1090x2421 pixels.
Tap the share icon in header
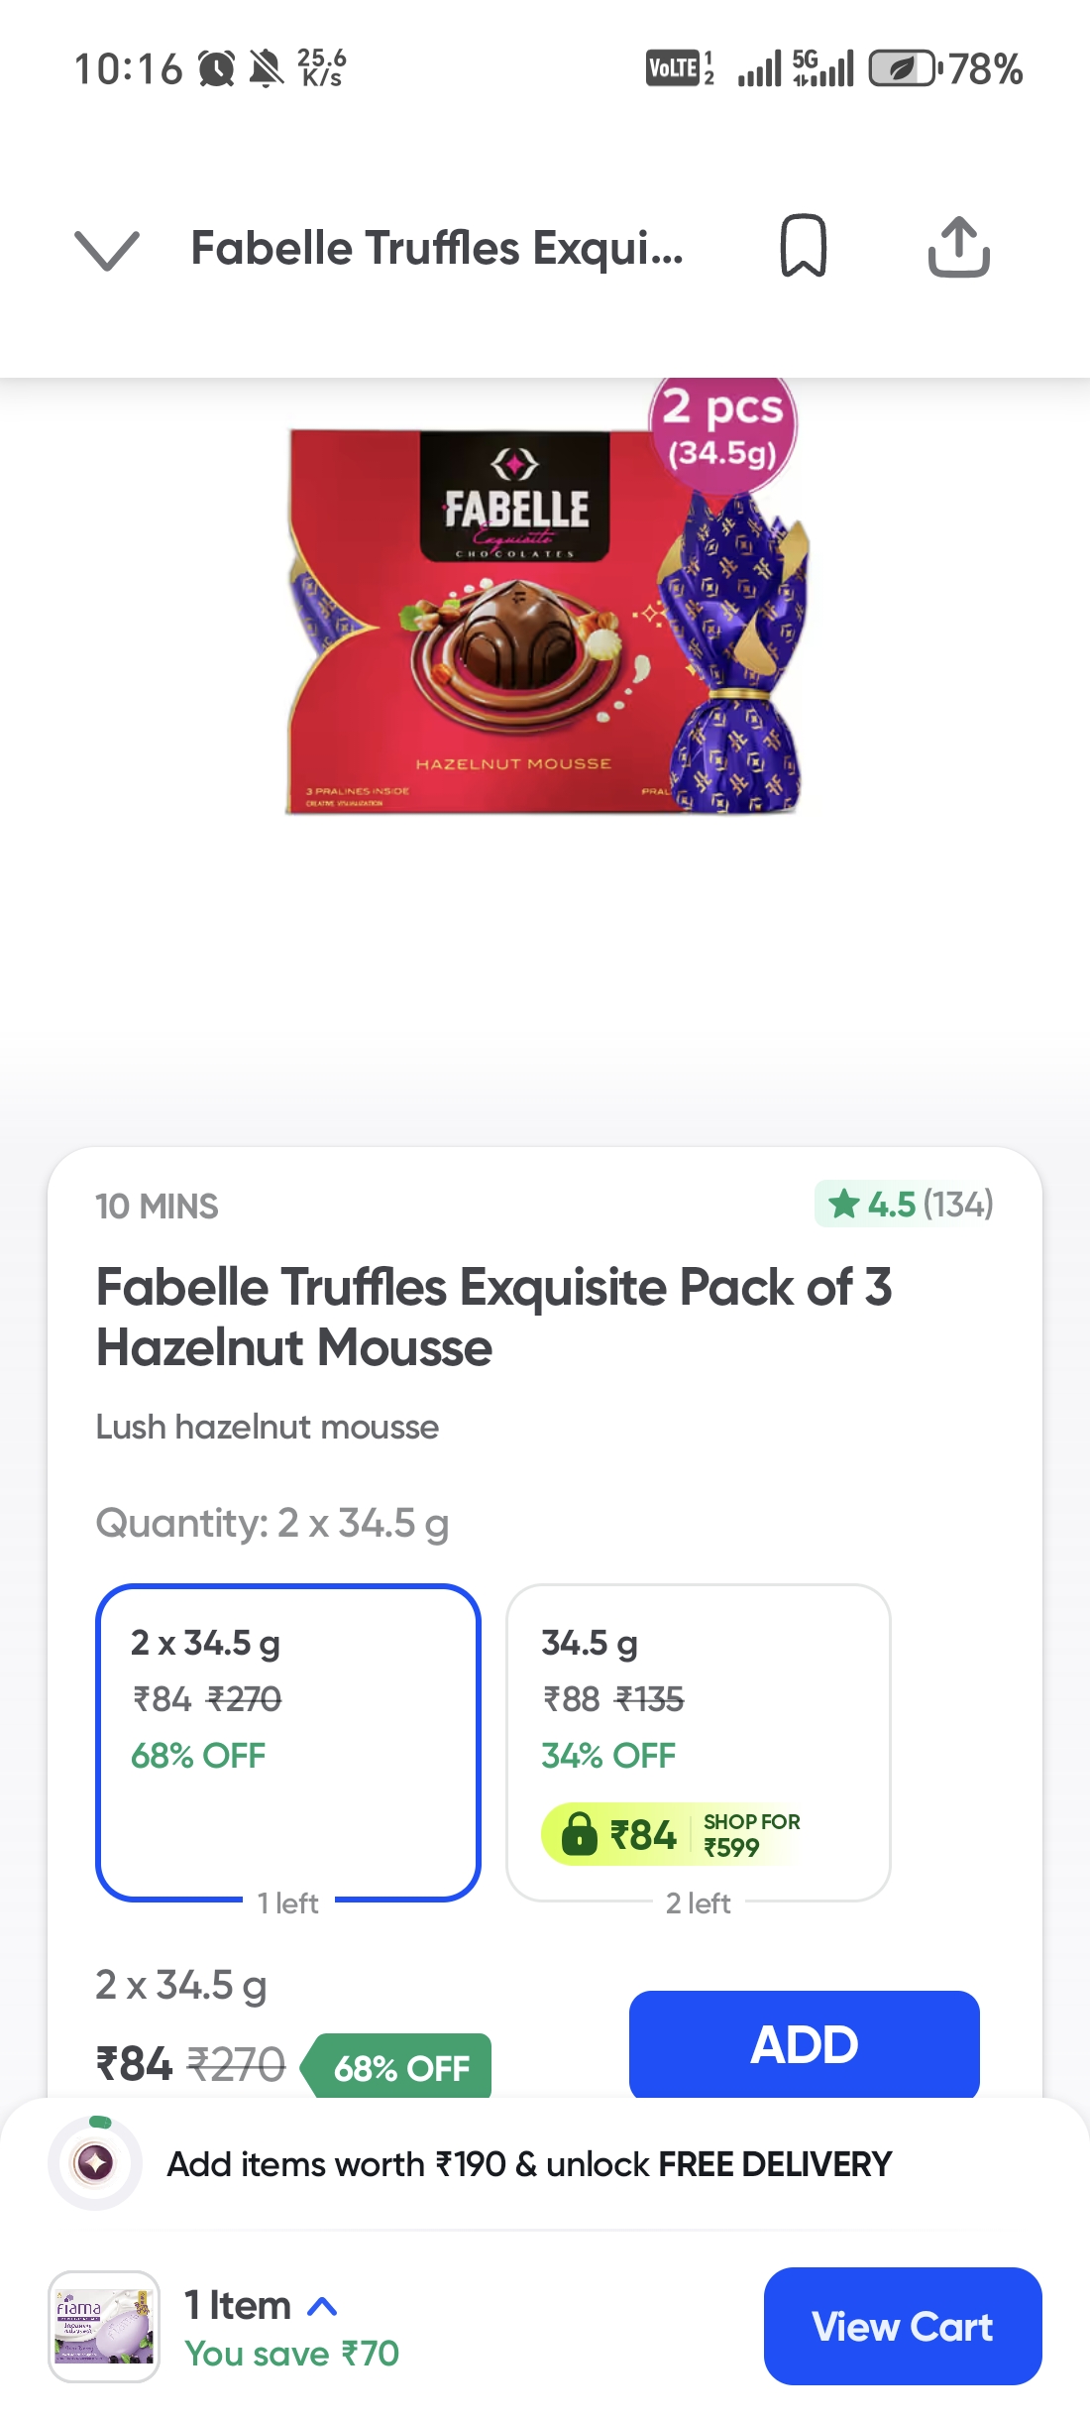coord(958,247)
